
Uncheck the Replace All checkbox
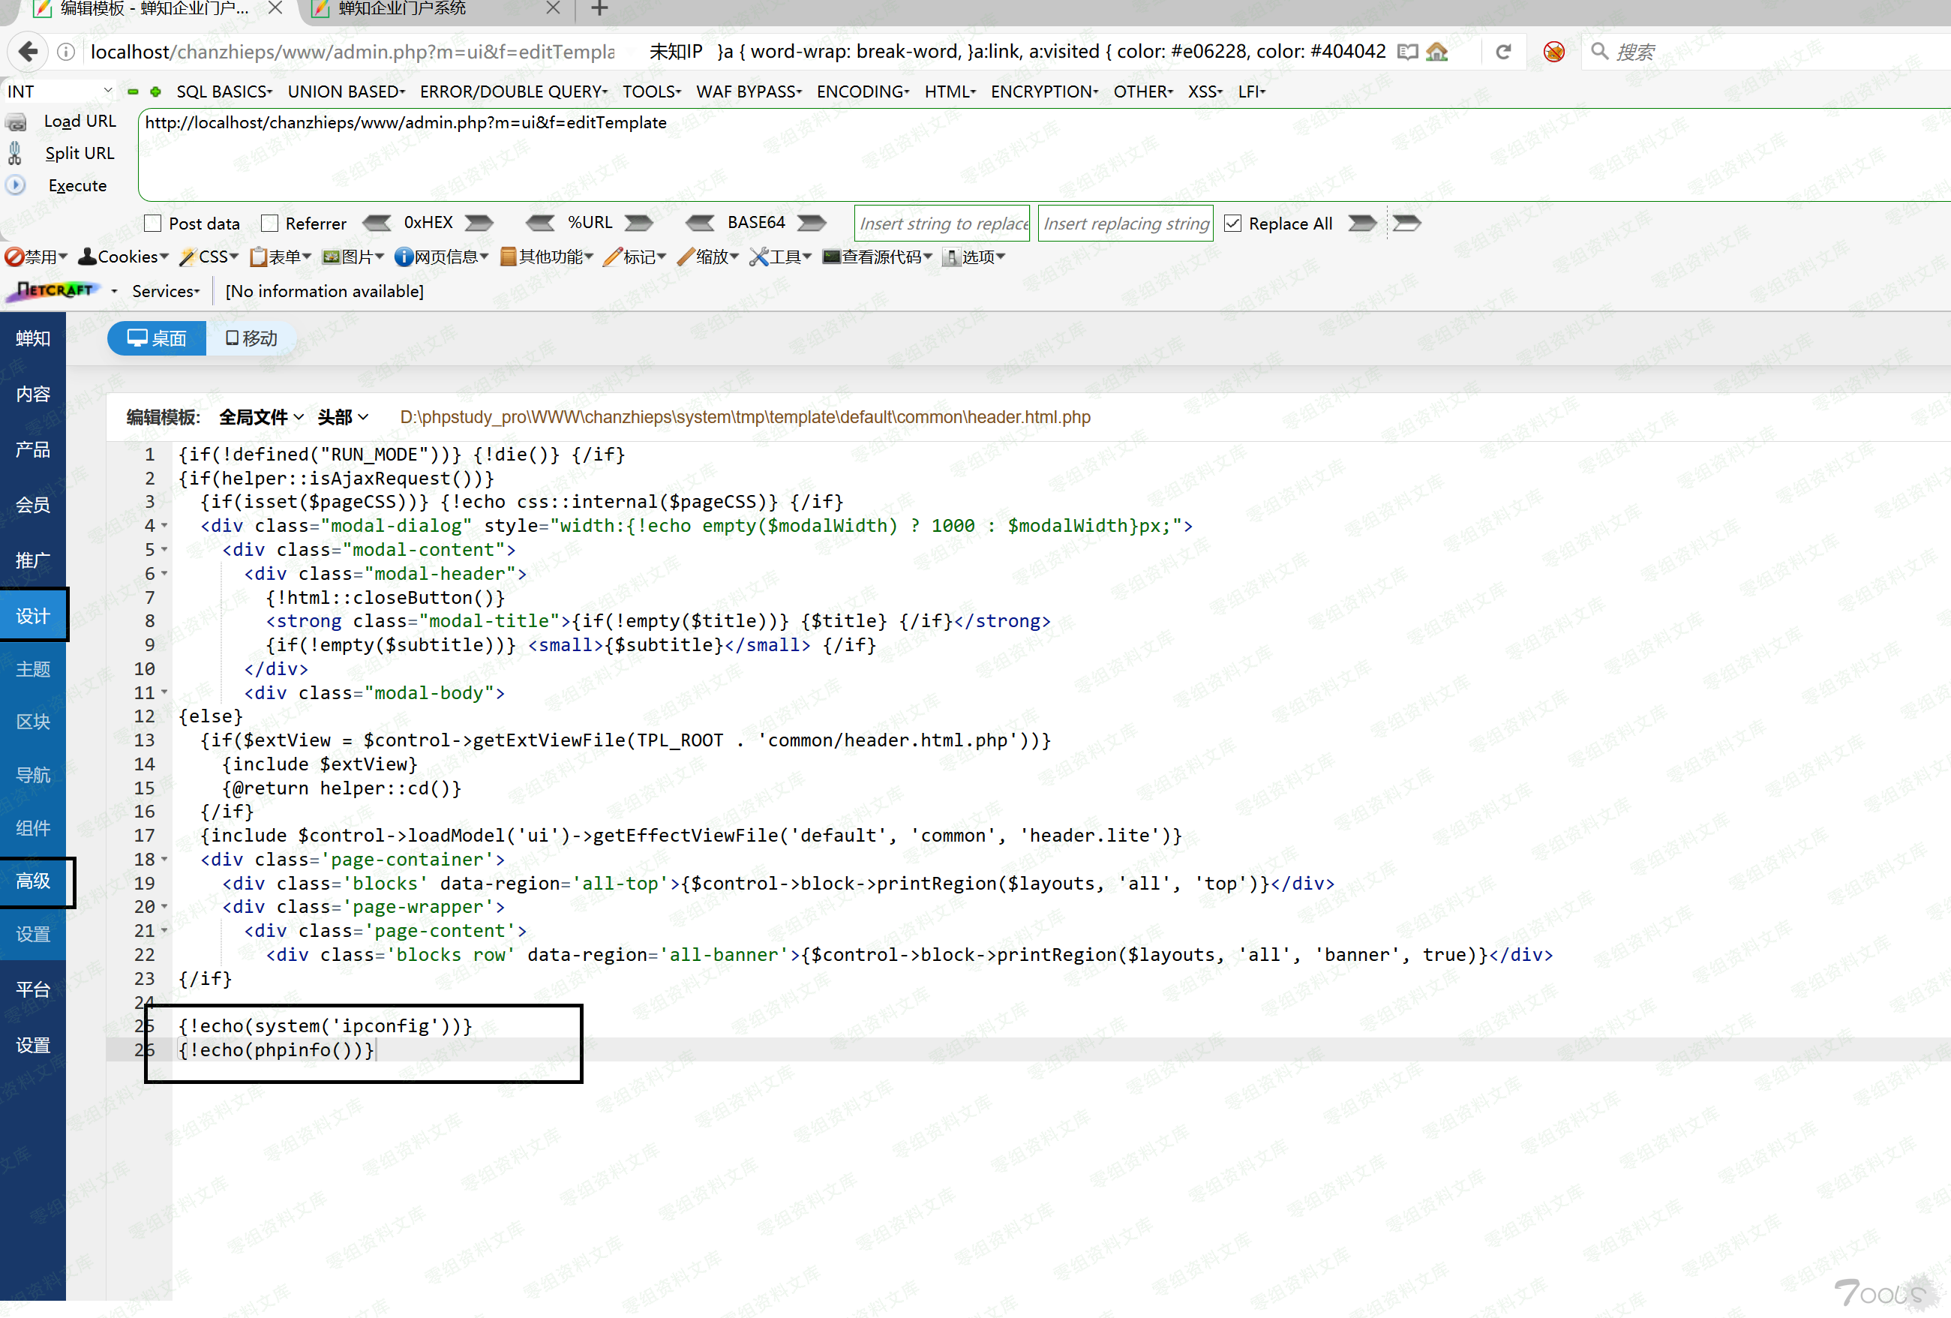click(x=1232, y=224)
